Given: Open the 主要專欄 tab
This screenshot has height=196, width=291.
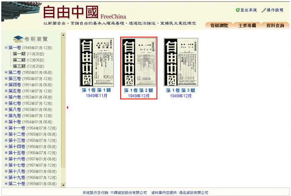Looking at the screenshot, I should tap(247, 25).
